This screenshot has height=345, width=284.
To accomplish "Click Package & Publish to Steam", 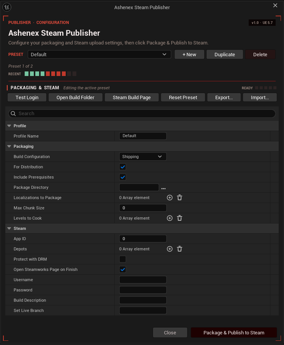I will 234,332.
